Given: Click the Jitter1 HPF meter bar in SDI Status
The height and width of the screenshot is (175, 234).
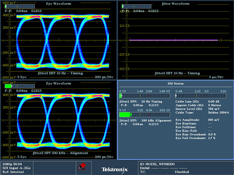Looking at the screenshot, I should [x=144, y=95].
